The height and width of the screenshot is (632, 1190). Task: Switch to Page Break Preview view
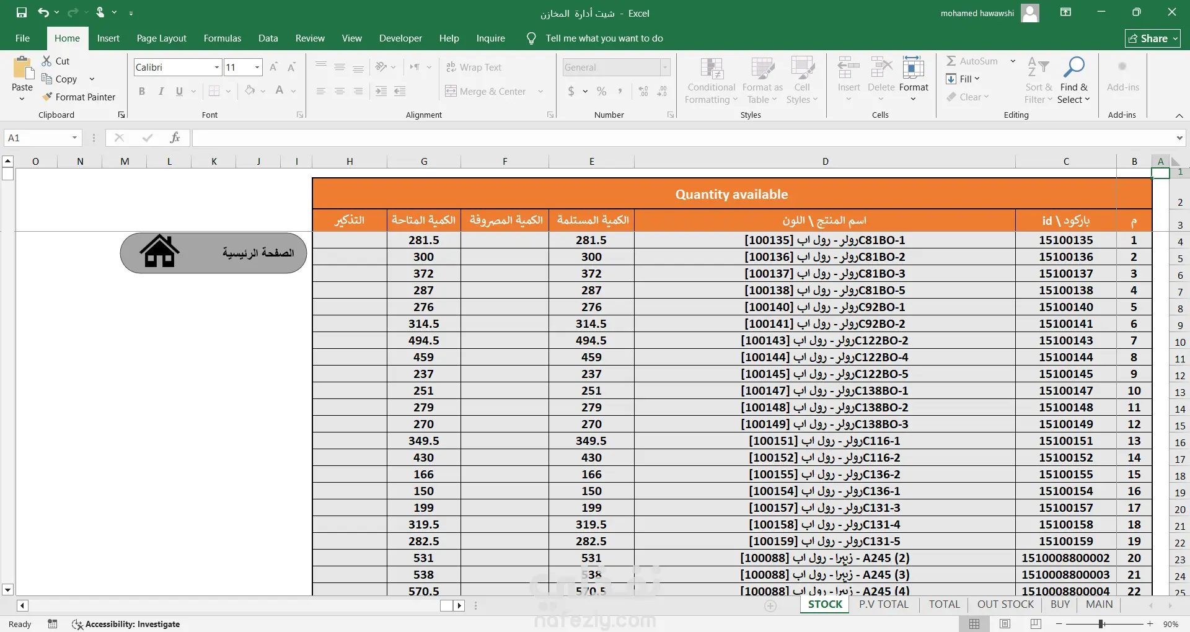(1036, 623)
